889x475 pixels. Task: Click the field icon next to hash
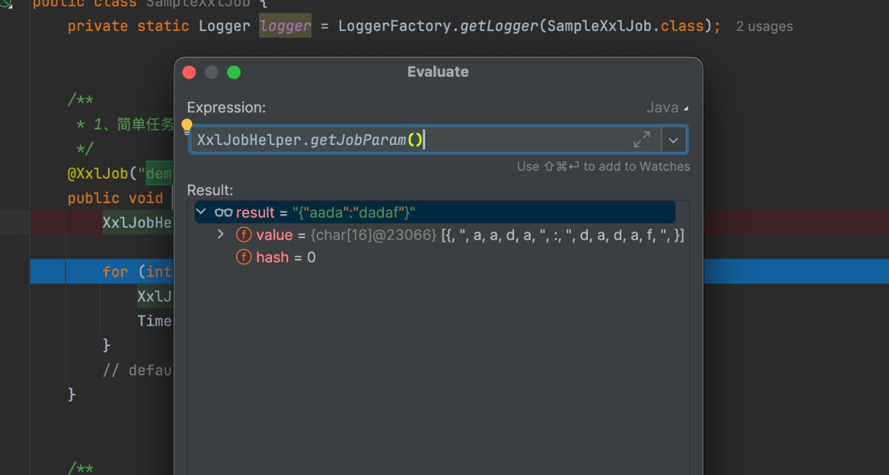coord(243,257)
